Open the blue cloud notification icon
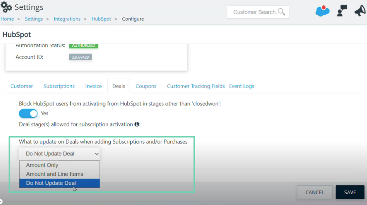Viewport: 367px width, 205px height. 322,11
